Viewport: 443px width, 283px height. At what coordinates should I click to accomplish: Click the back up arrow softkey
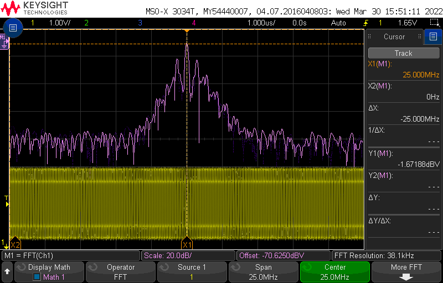pyautogui.click(x=7, y=272)
